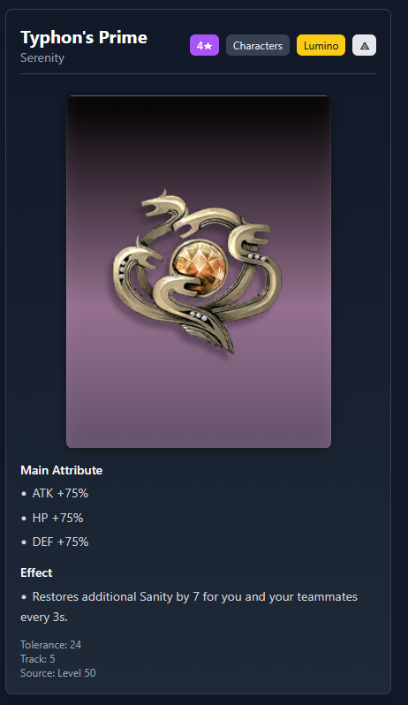Click the Effect section heading
The height and width of the screenshot is (705, 408).
36,572
